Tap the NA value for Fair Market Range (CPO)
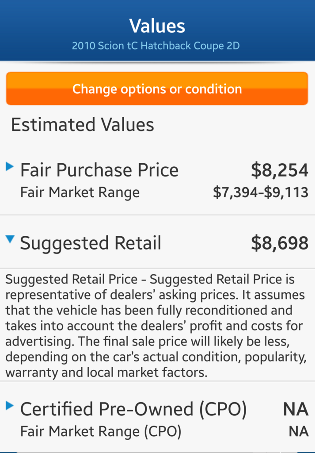315x453 pixels. pos(299,432)
